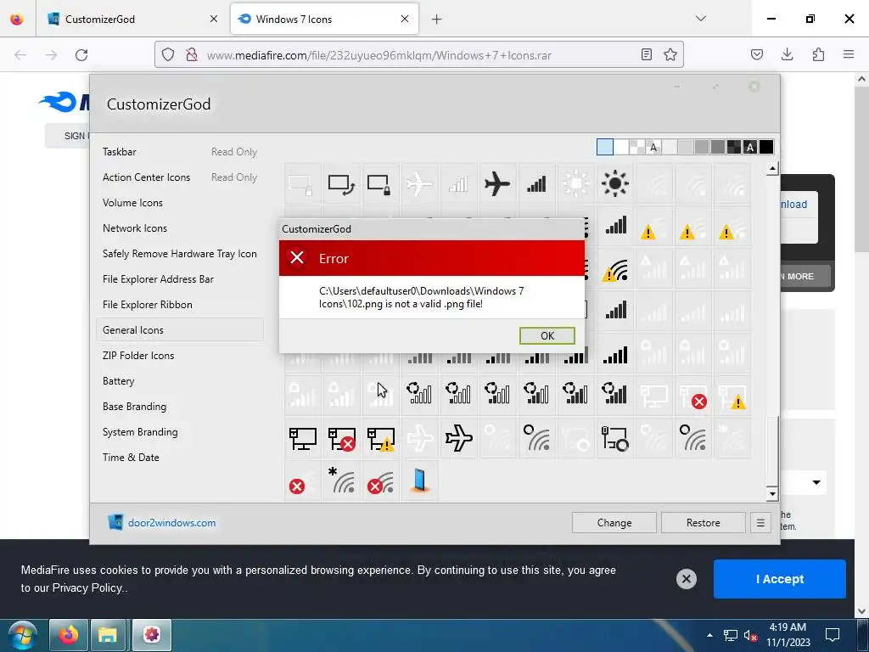Open Time & Date category

(131, 458)
